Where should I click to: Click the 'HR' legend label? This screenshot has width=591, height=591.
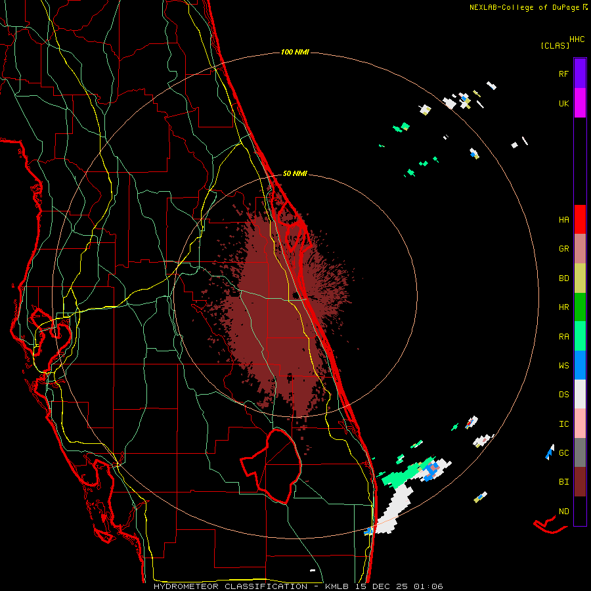point(564,307)
